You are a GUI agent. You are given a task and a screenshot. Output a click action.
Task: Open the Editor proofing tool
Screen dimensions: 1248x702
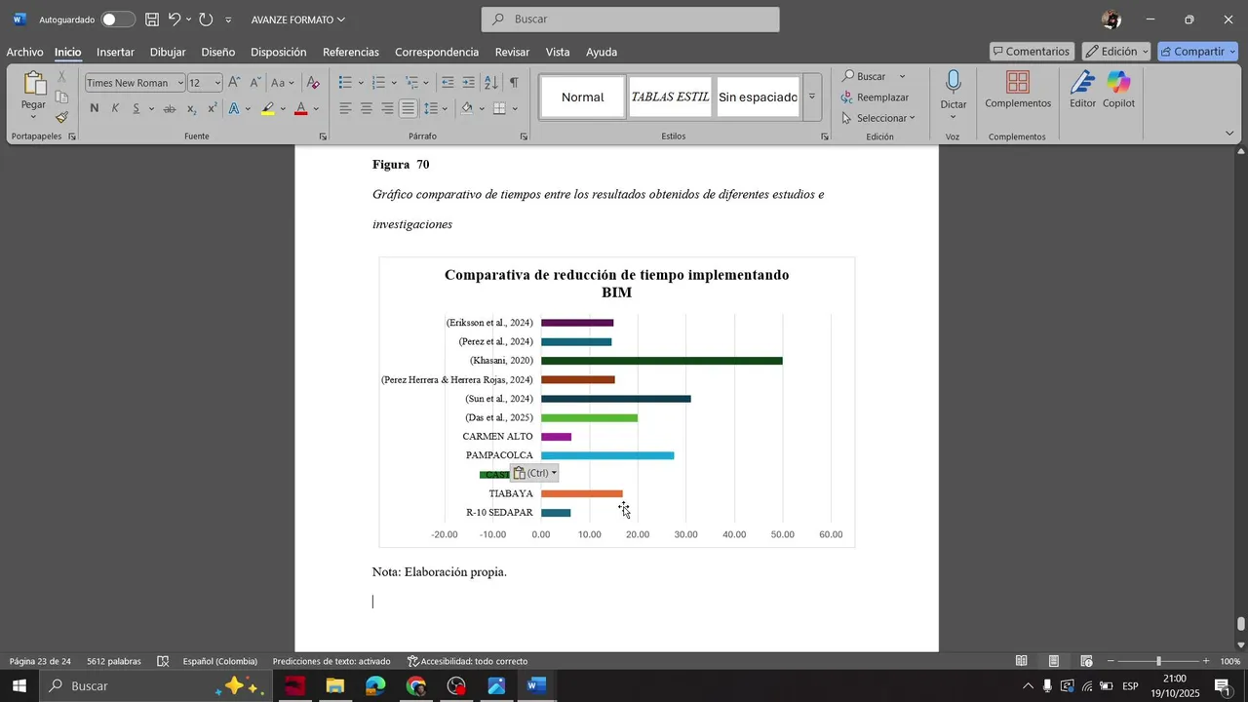[1082, 90]
